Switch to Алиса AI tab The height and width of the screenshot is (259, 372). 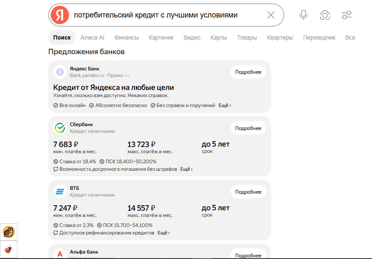(92, 37)
